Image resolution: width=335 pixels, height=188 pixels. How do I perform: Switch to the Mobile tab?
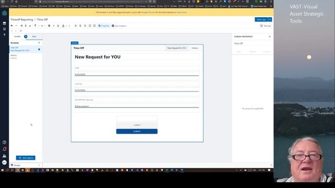[x=17, y=37]
